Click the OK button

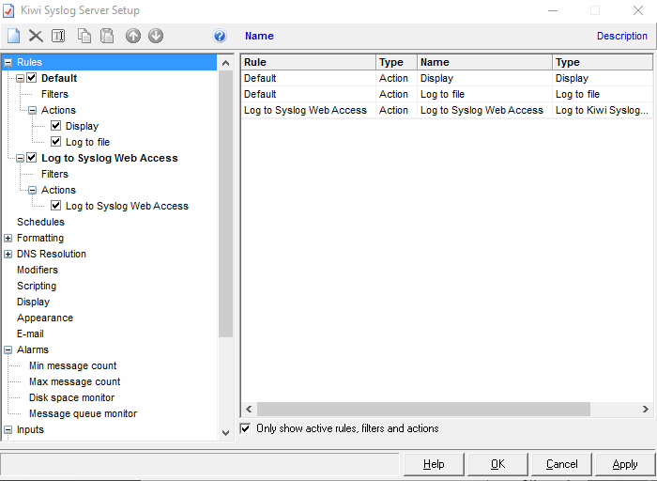click(497, 464)
